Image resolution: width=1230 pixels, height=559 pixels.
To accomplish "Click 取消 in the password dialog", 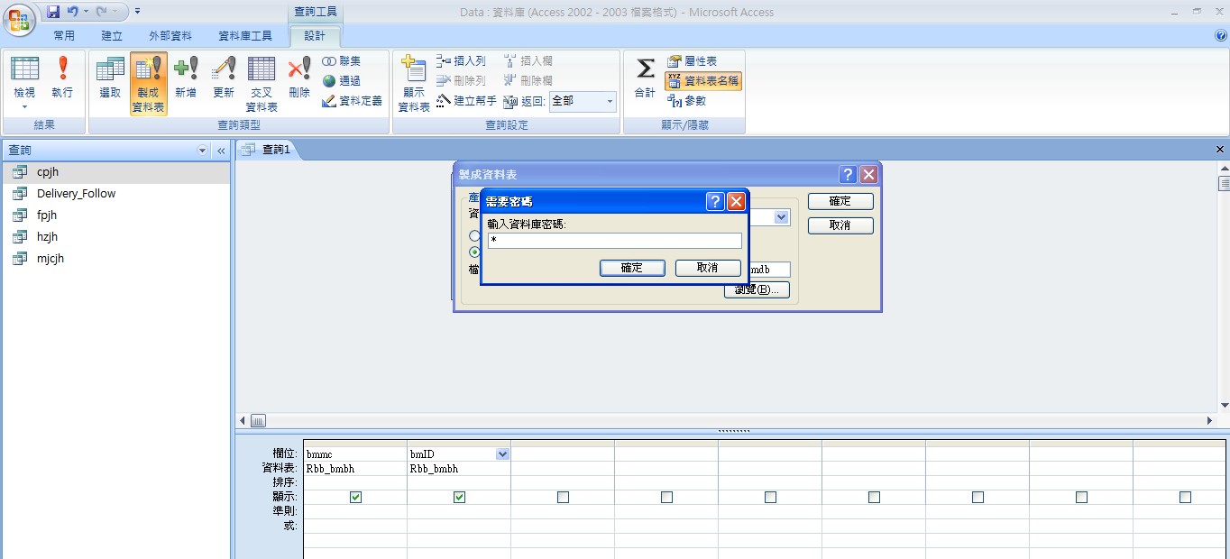I will (708, 268).
